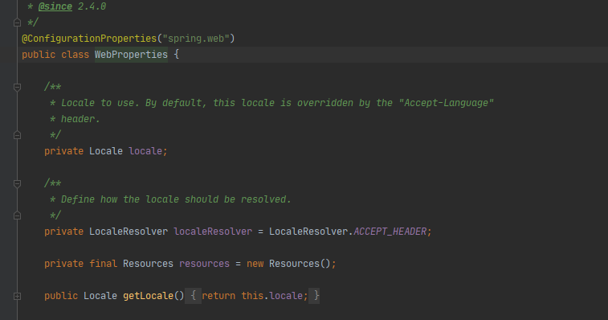Screen dimensions: 608x320
Task: Click the 'Locale' type in 'private Locale locale'
Action: click(x=106, y=151)
